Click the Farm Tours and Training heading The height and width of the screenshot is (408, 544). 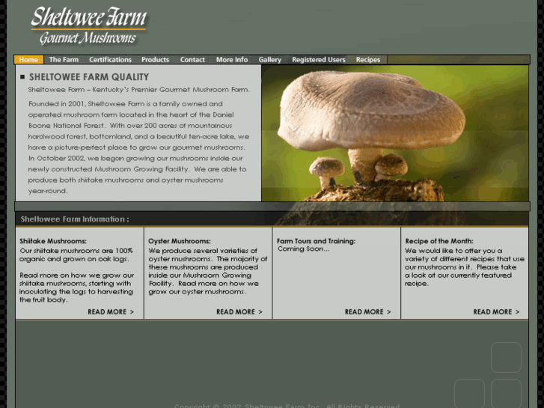(x=316, y=241)
